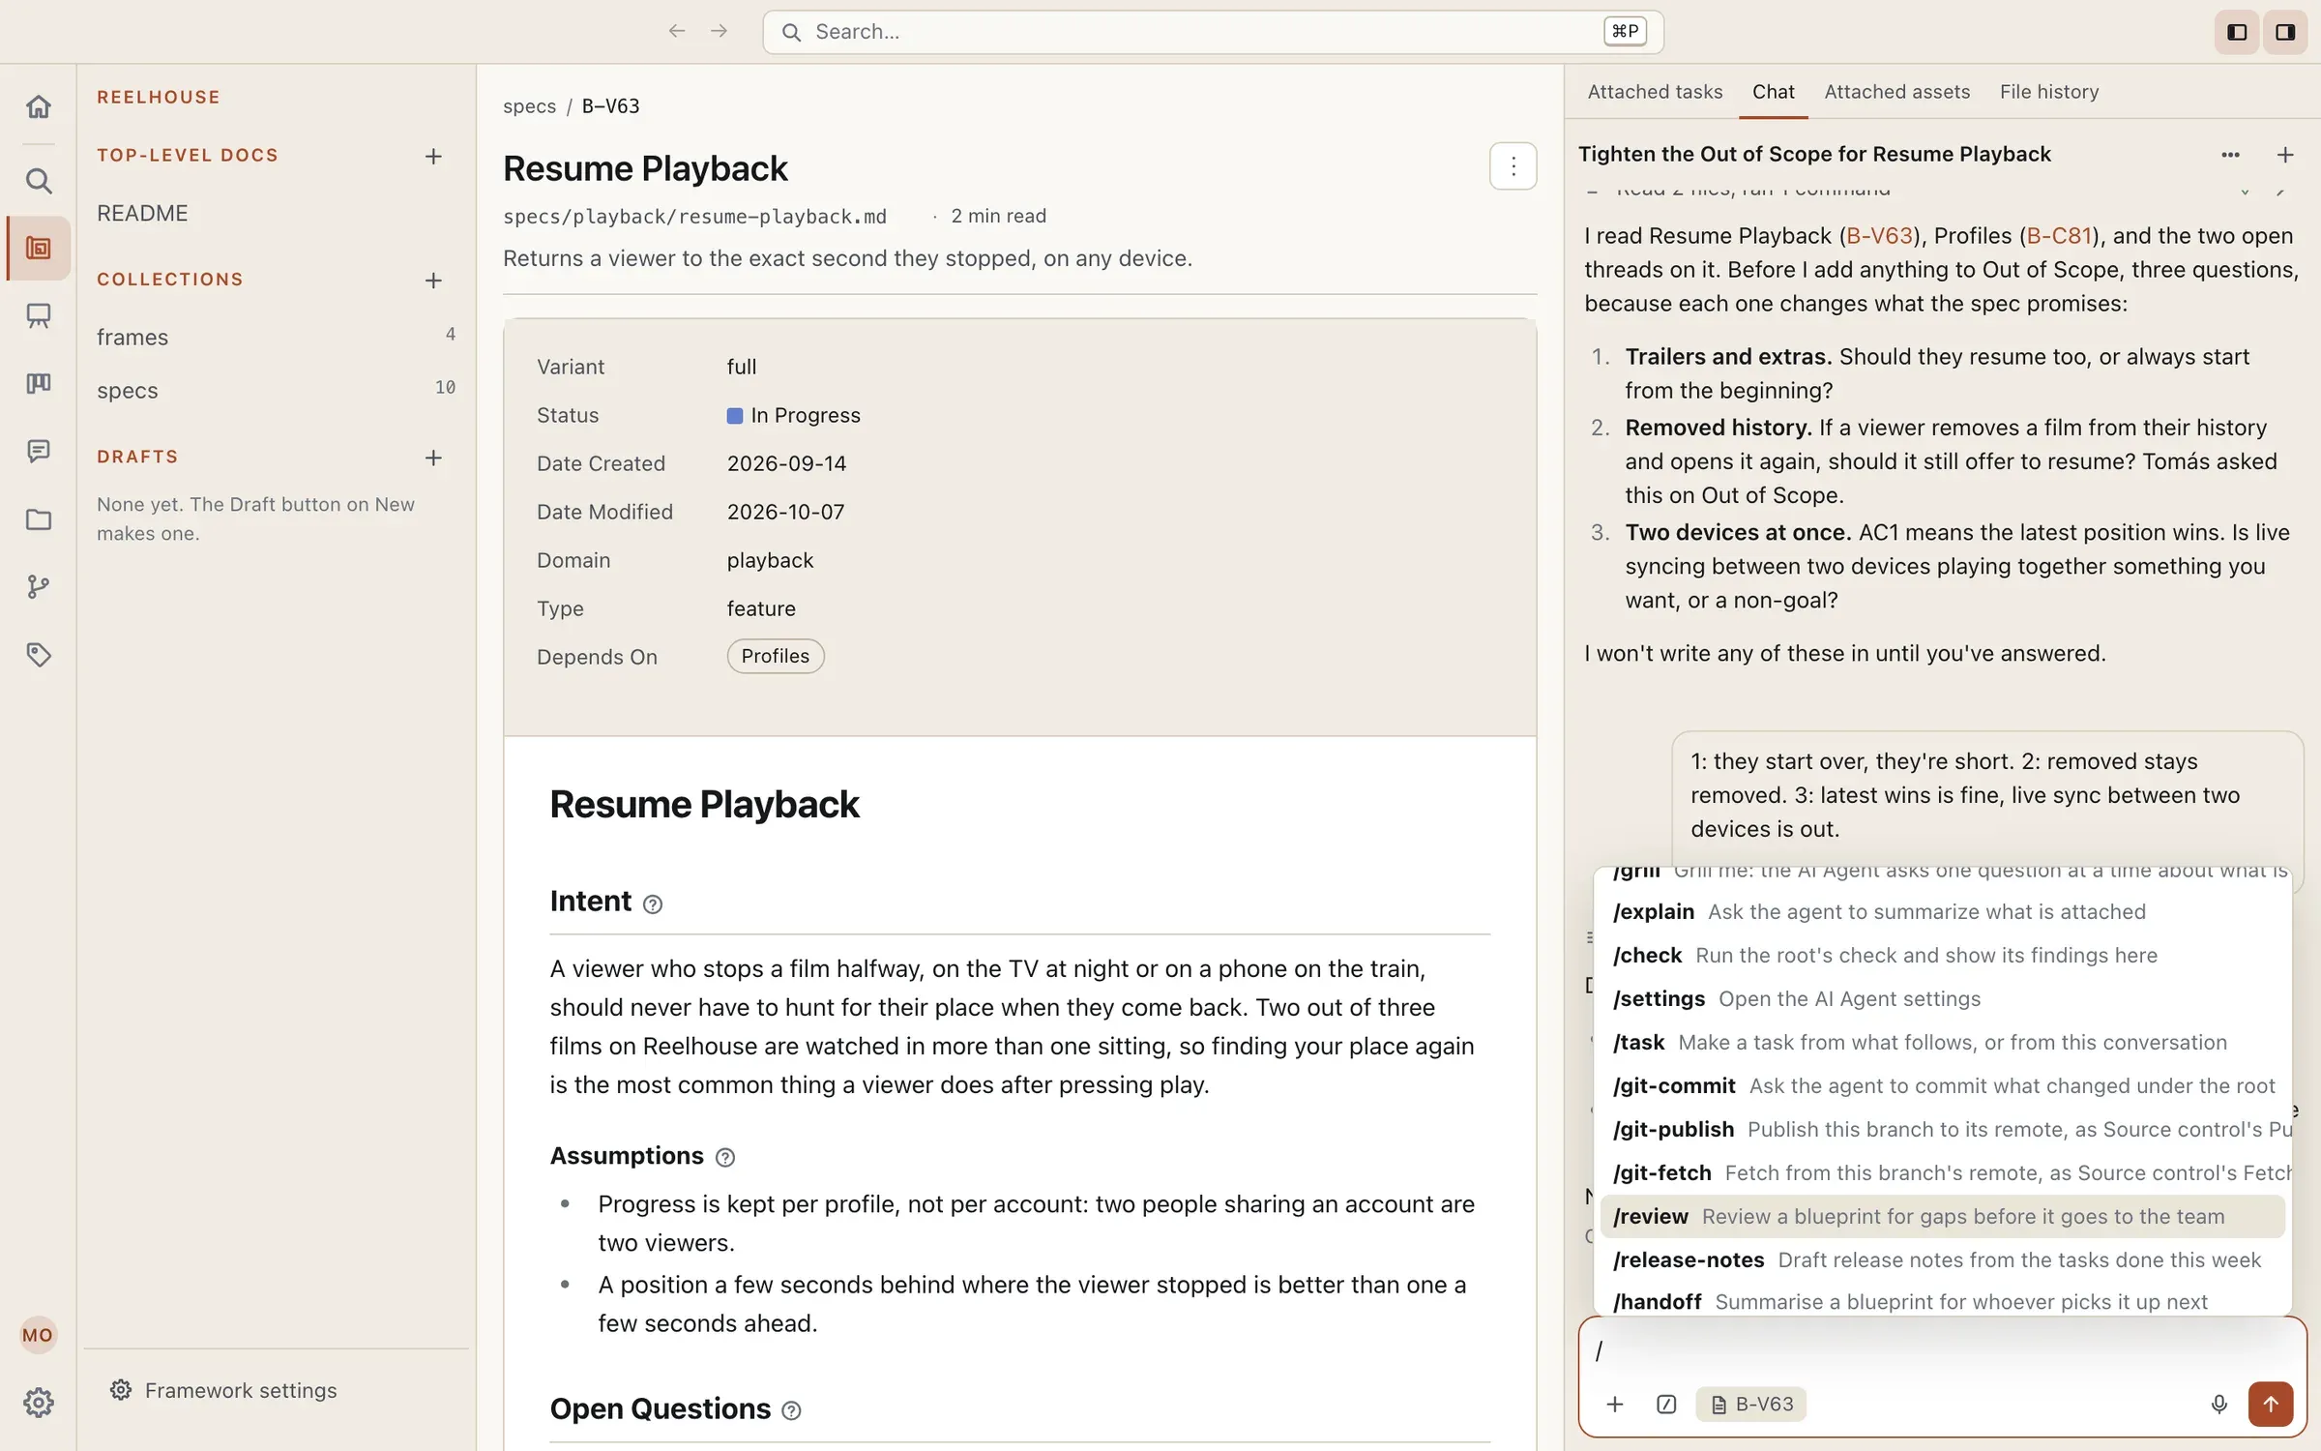The image size is (2321, 1451).
Task: Open the source control branch icon
Action: point(39,586)
